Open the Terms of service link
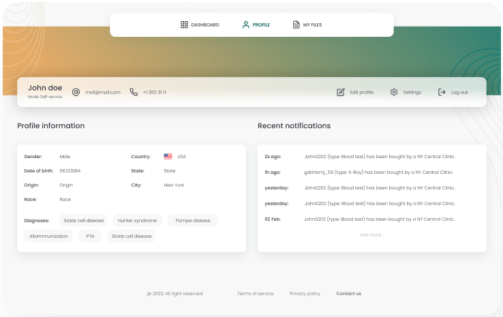The height and width of the screenshot is (317, 503). coord(255,294)
